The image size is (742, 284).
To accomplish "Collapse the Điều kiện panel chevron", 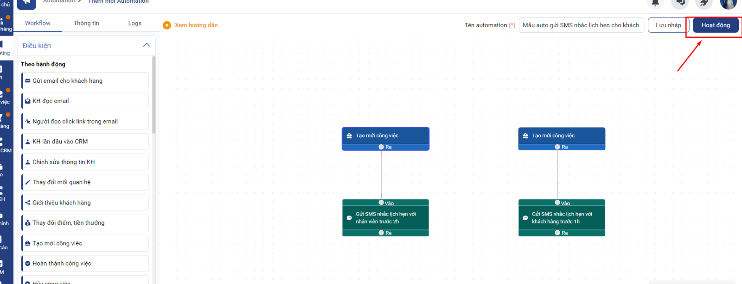I will point(147,45).
